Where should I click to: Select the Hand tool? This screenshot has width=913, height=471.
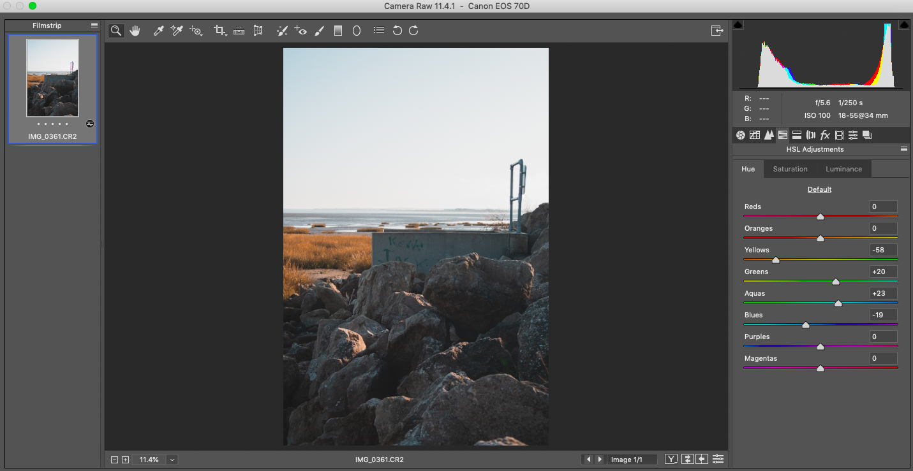coord(135,31)
